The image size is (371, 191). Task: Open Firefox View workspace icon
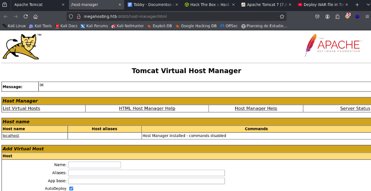coord(4,4)
